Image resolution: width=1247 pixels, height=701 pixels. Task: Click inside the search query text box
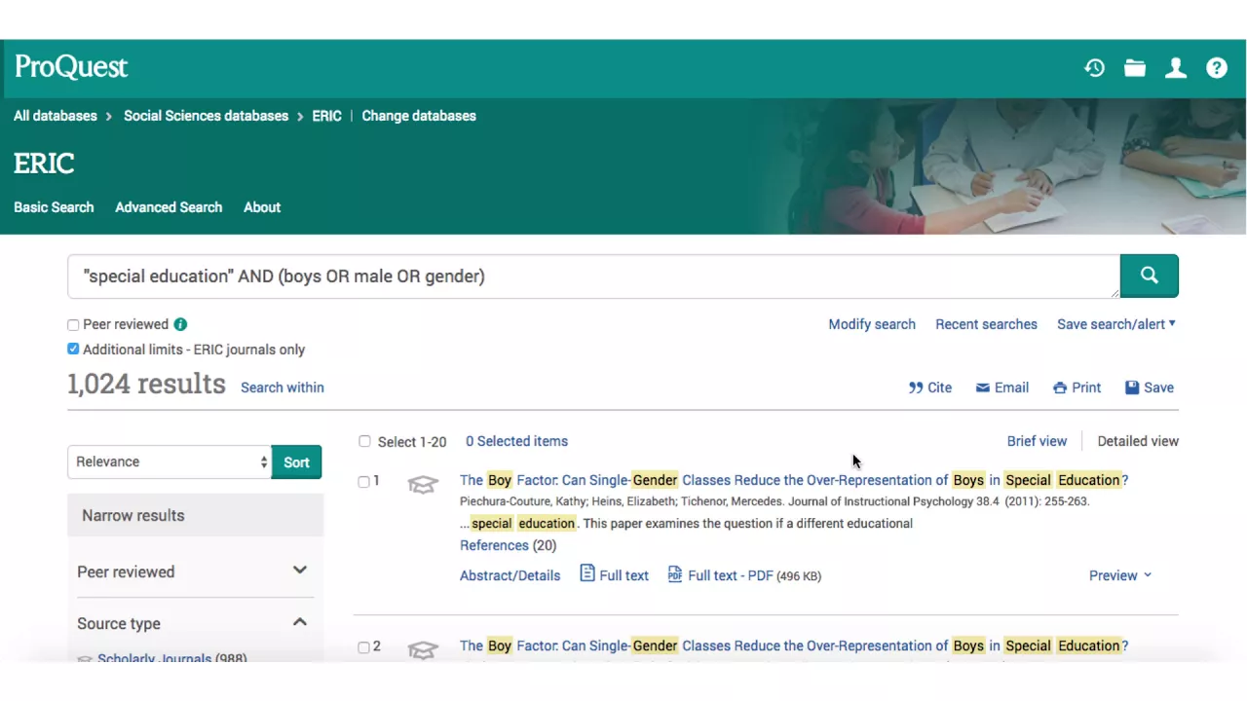[x=593, y=277]
